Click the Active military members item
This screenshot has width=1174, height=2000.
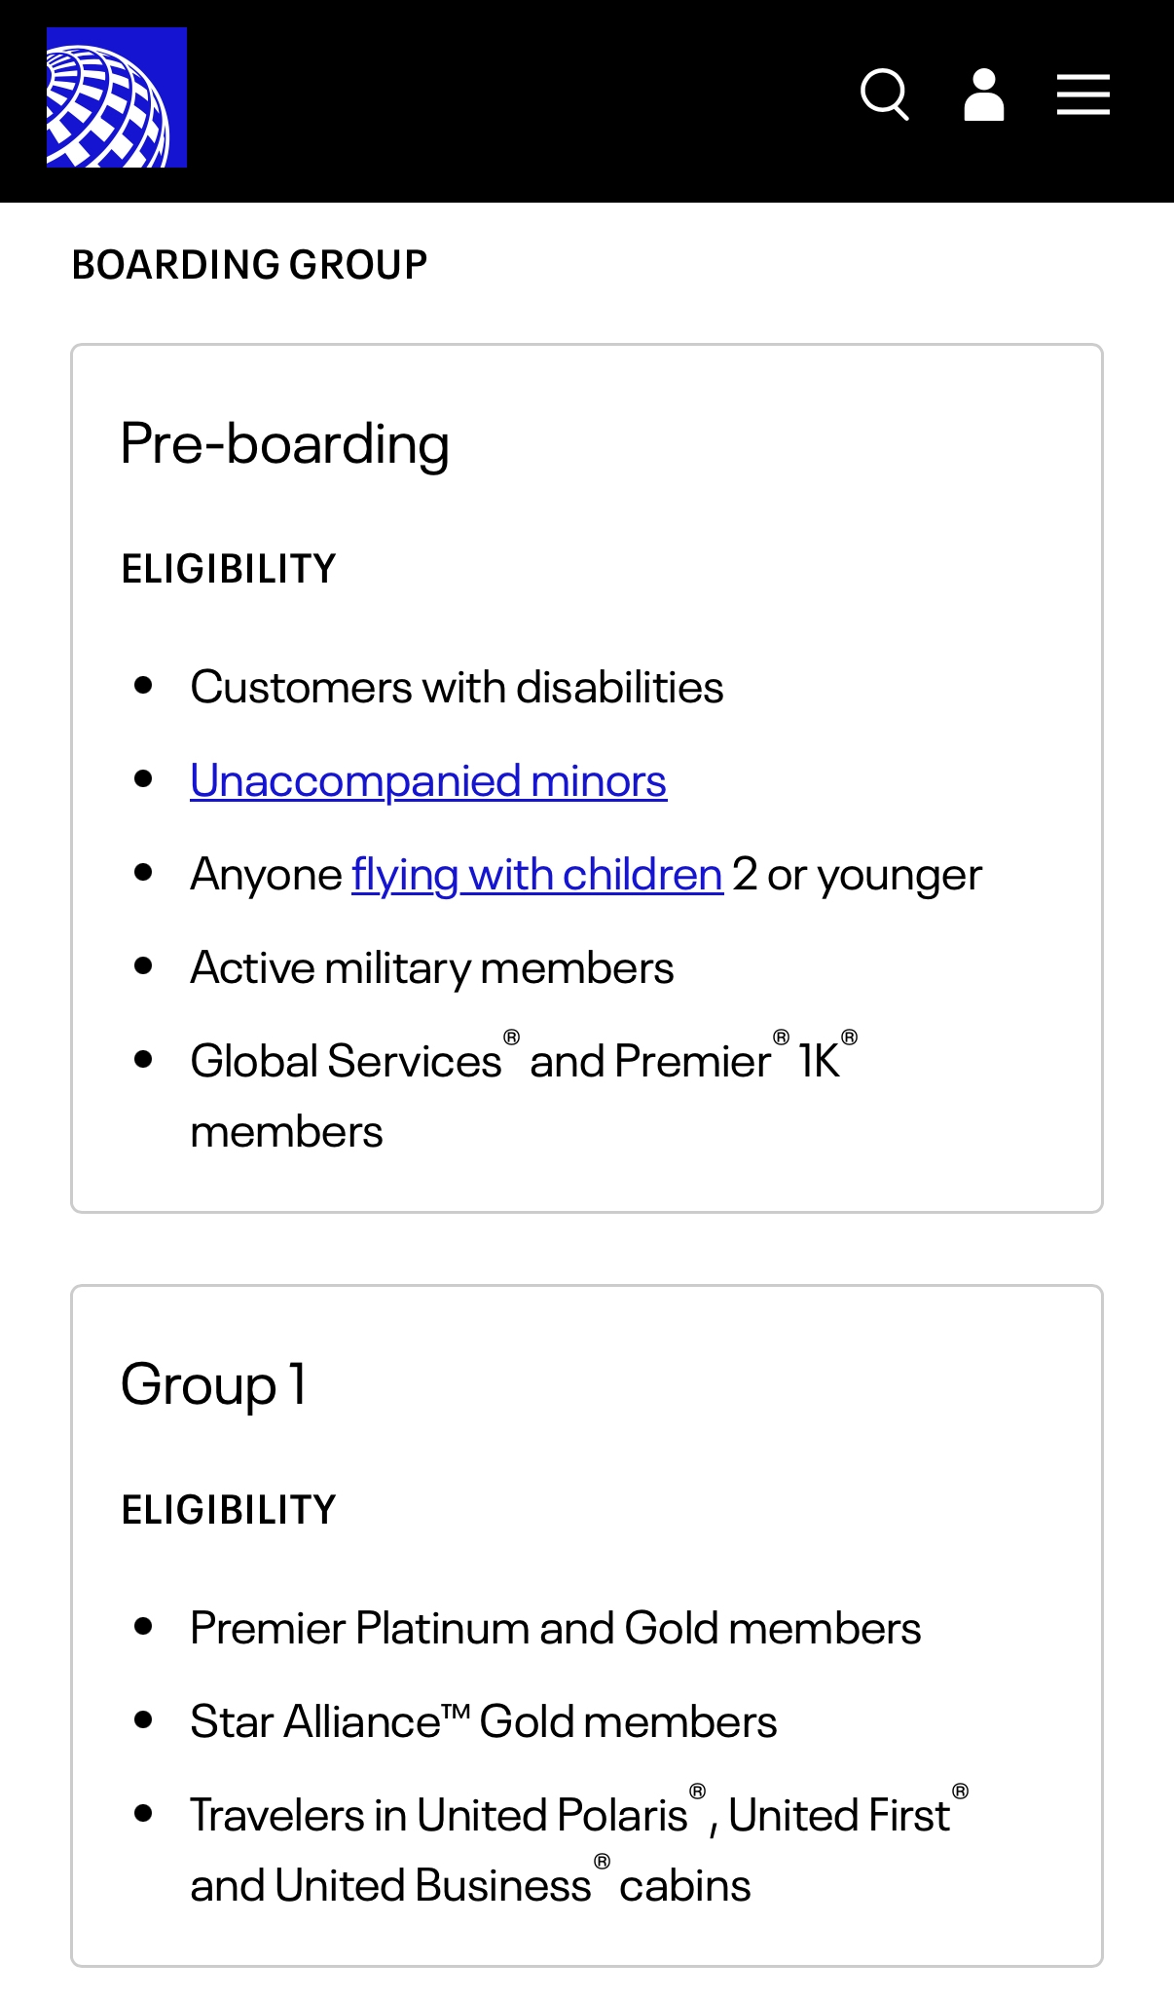click(431, 968)
